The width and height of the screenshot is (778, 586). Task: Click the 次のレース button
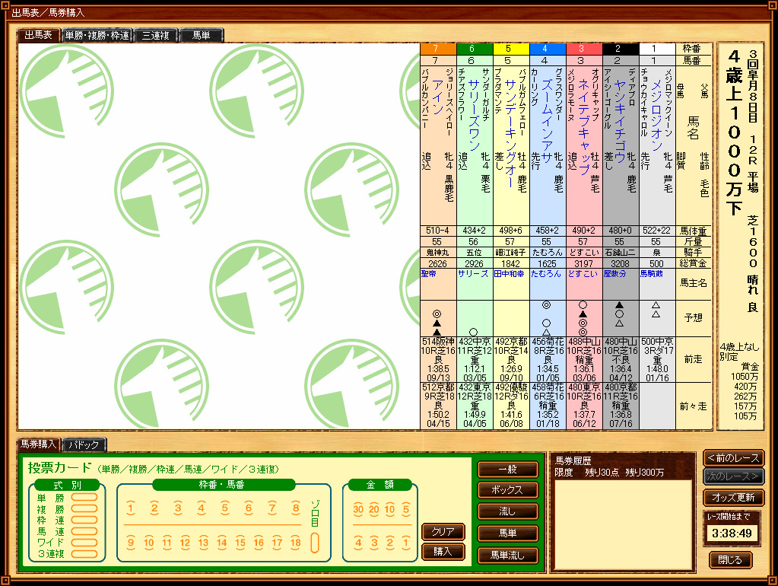coord(733,476)
